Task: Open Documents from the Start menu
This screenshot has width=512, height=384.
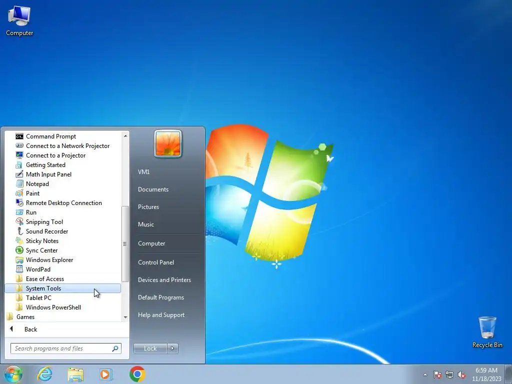Action: (153, 189)
